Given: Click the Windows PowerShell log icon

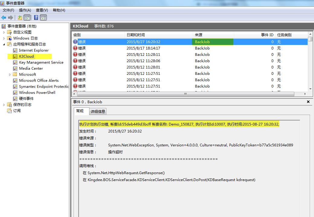Looking at the screenshot, I should (15, 93).
